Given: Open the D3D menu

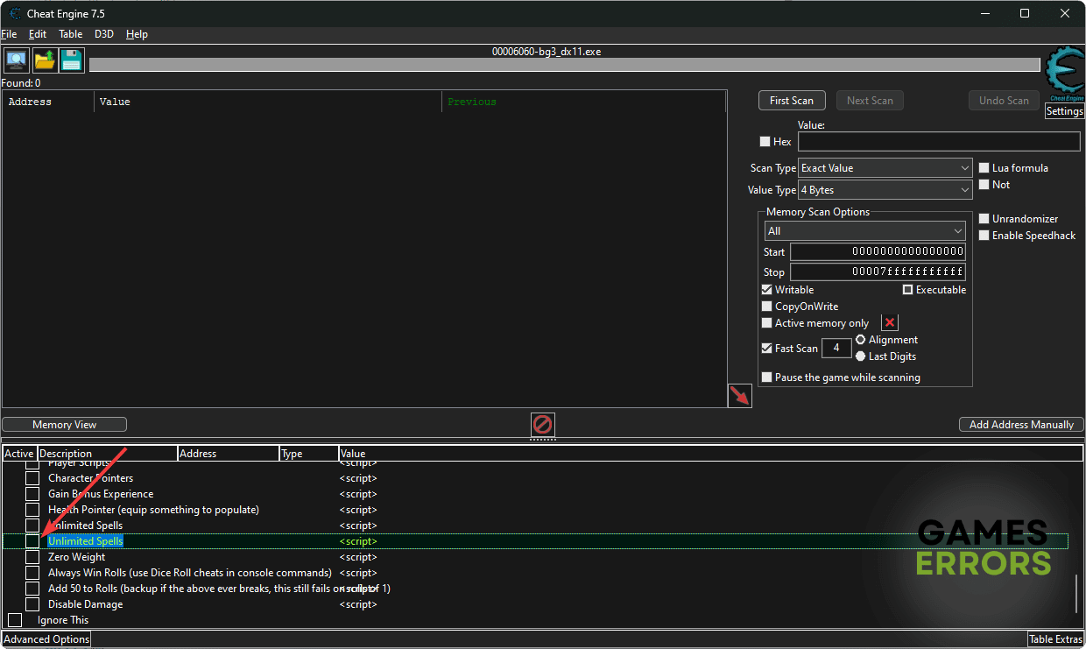Looking at the screenshot, I should click(104, 34).
